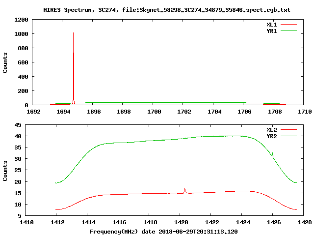Click the 1694 x-axis tick label
Image resolution: width=314 pixels, height=236 pixels.
tap(63, 112)
